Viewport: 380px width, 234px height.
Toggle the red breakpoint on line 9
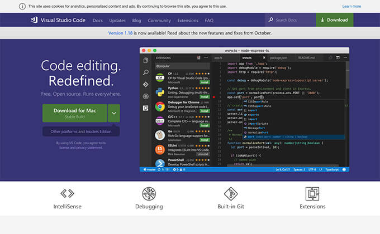coord(213,97)
